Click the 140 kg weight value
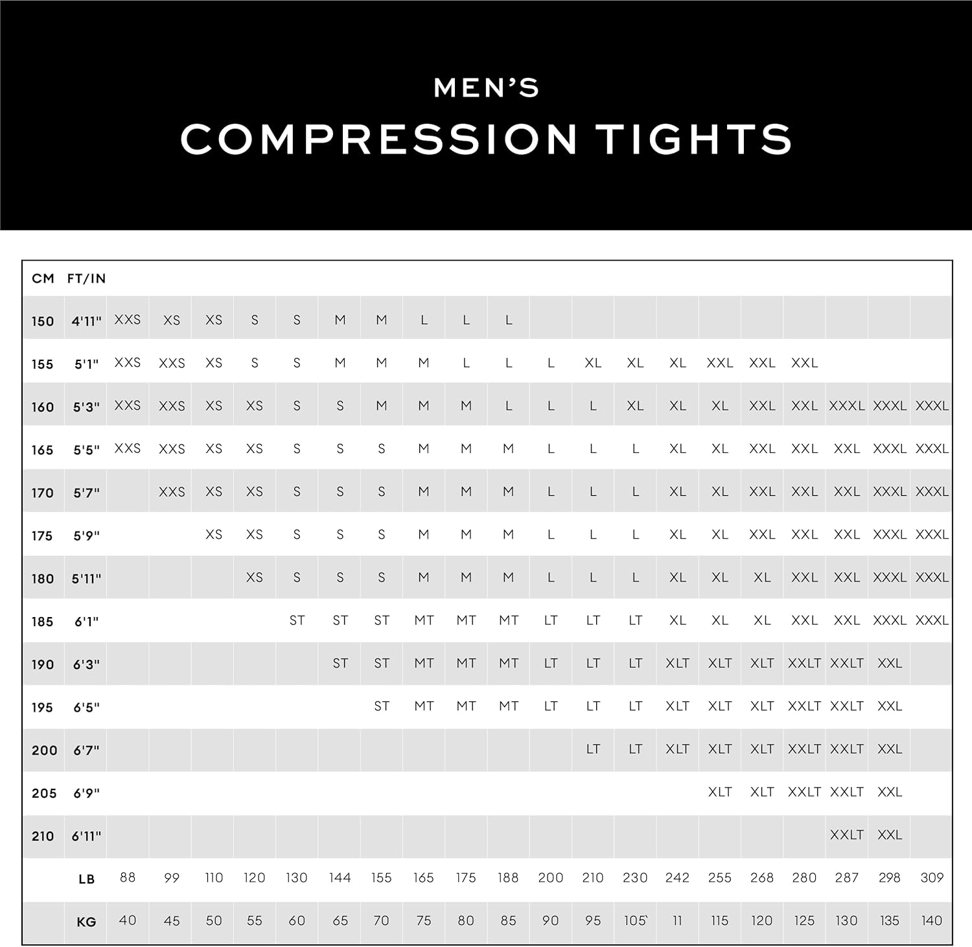 932,920
